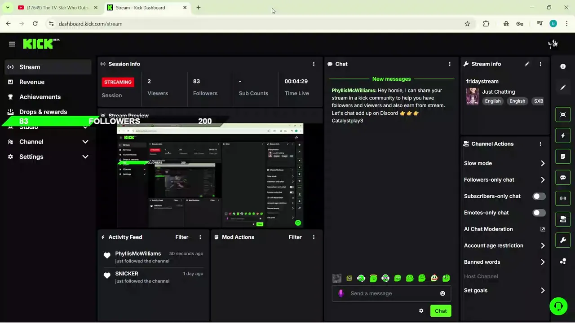Open Session Info panel options menu
Viewport: 575px width, 323px height.
point(314,64)
